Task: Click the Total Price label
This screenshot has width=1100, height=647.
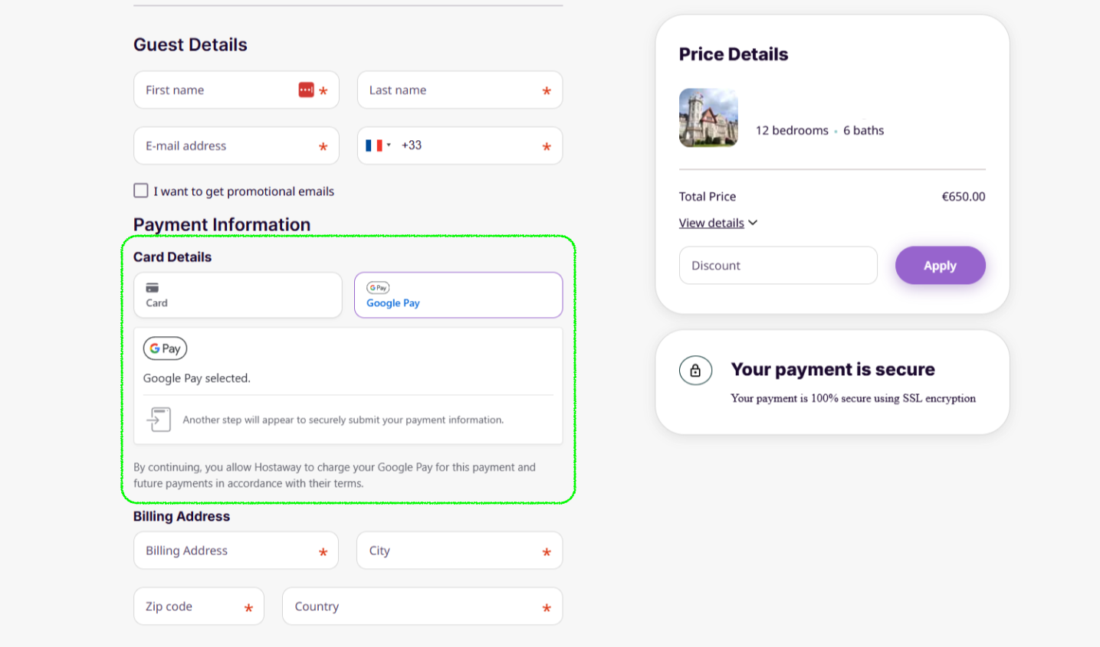Action: point(708,197)
